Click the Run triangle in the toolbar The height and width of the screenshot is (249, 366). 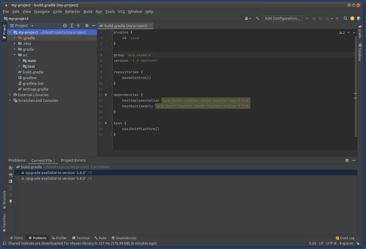307,18
